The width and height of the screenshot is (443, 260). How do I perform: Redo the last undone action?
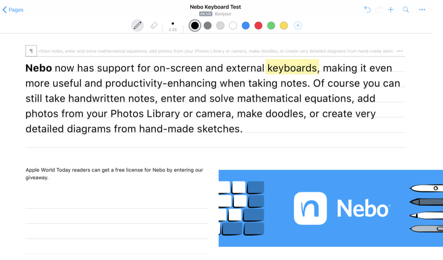[378, 10]
